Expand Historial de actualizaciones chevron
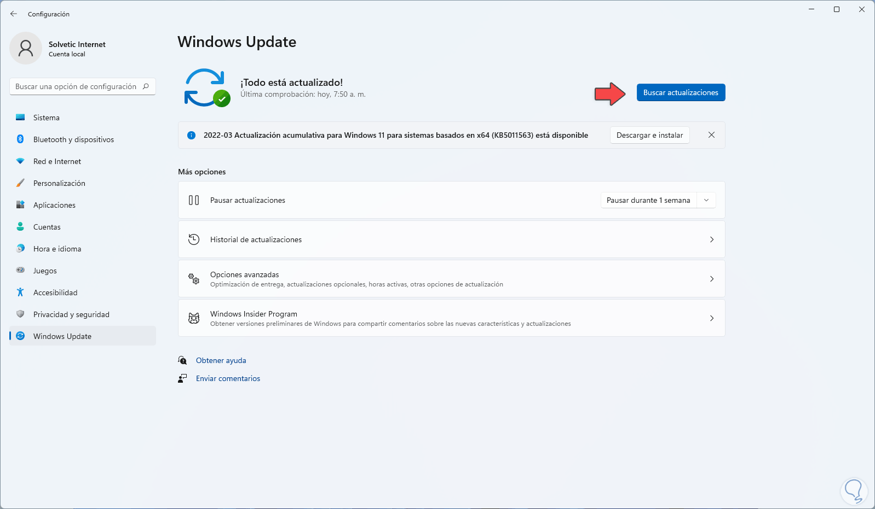Screen dimensions: 875x509 point(712,239)
